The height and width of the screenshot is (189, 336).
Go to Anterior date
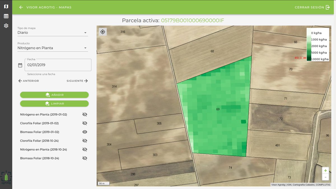[x=29, y=81]
